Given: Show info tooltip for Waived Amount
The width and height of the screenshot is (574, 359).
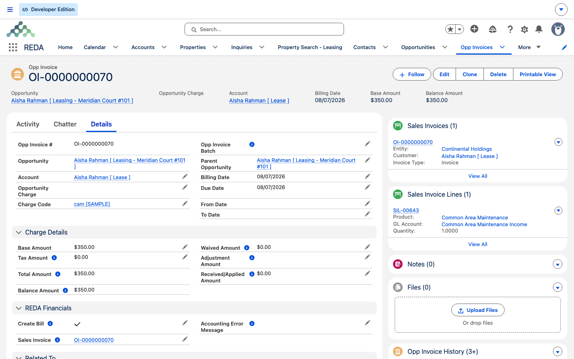Looking at the screenshot, I should (x=247, y=248).
